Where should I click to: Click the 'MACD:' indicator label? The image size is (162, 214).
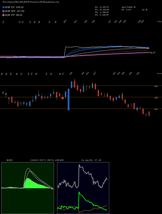(9, 160)
